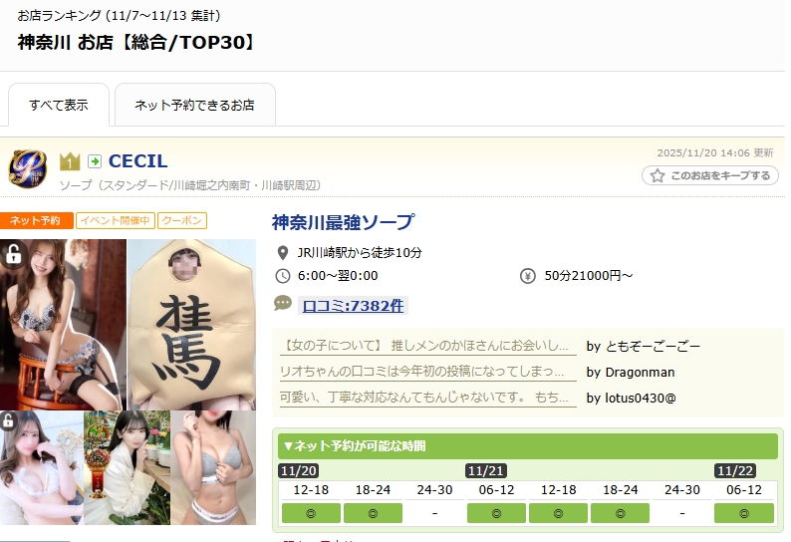Open the 口コミ:7382件 reviews link

[353, 305]
